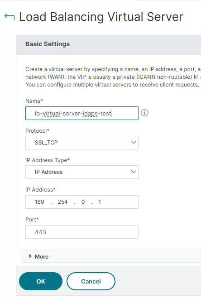
Task: Open the info icon beside Name field
Action: [144, 113]
